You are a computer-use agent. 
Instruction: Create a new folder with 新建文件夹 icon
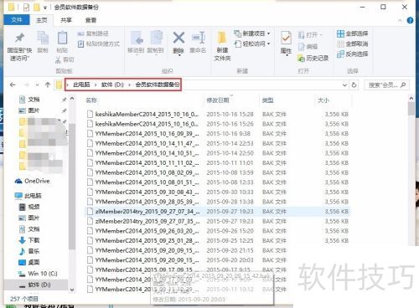coord(222,38)
